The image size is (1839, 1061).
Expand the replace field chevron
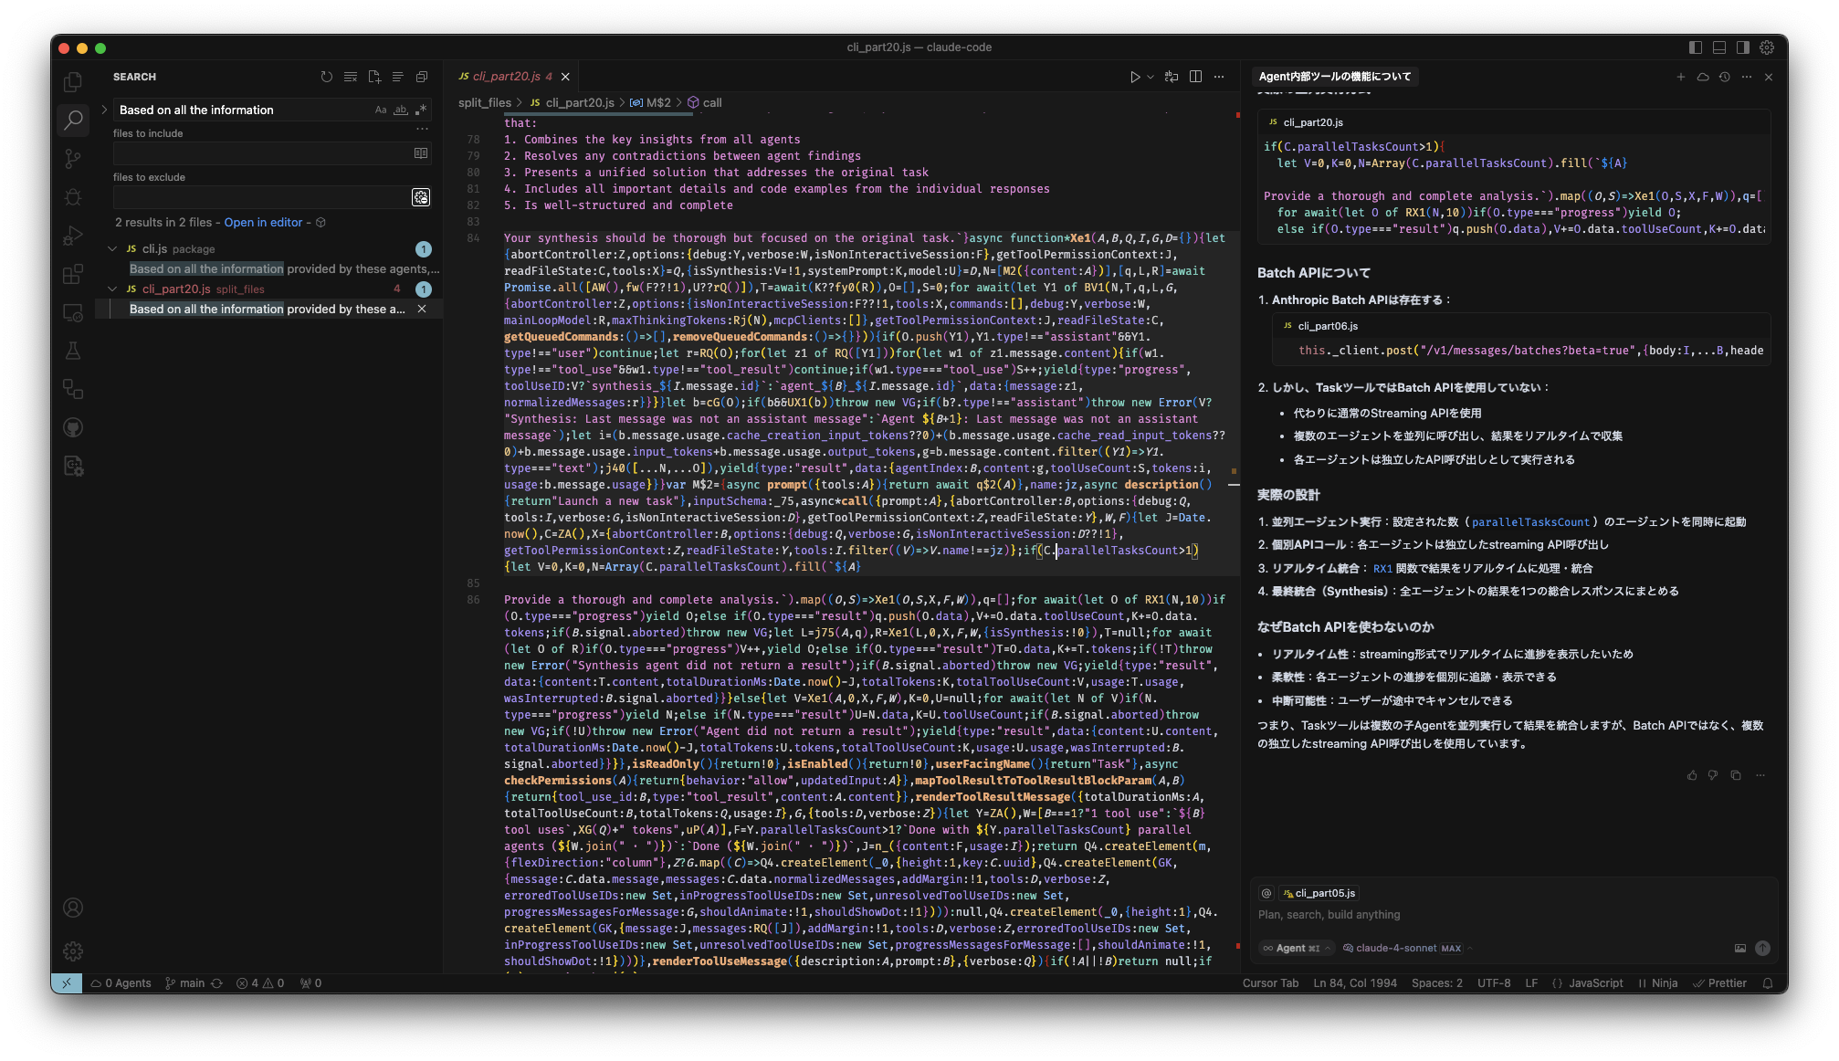click(104, 110)
